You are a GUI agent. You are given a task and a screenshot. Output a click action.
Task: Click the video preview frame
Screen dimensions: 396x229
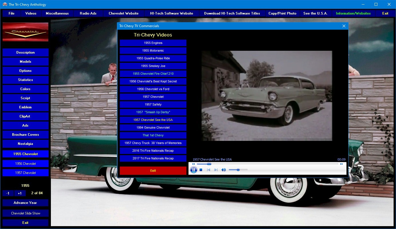point(267,96)
